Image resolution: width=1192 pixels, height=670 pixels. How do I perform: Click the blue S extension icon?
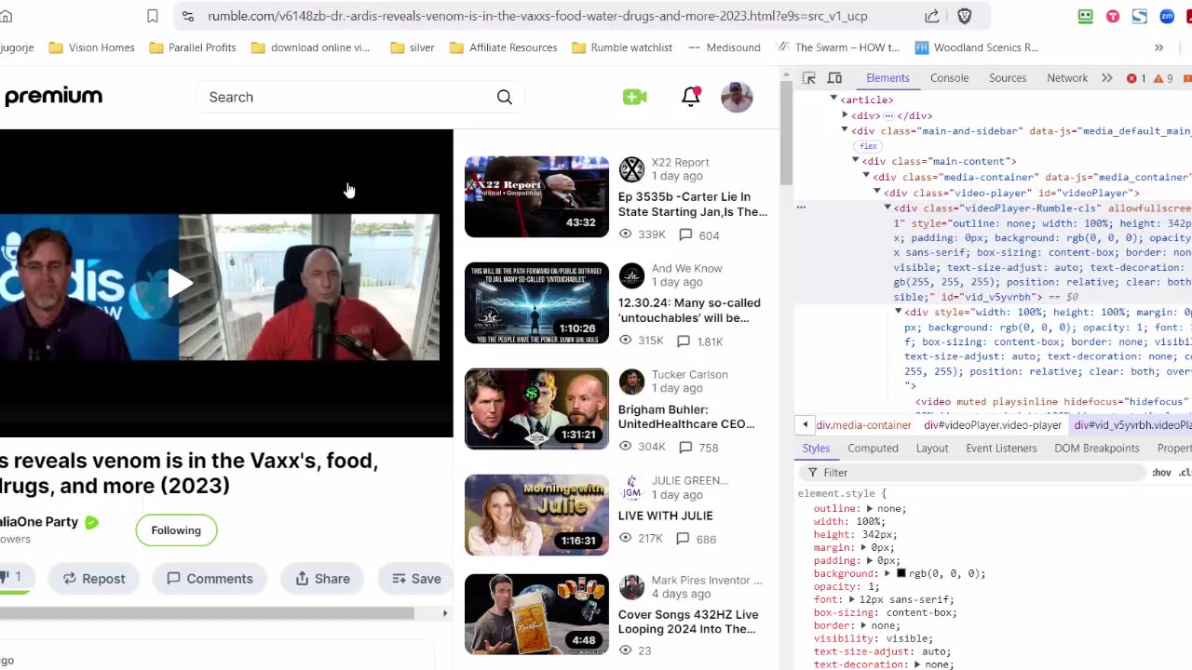(x=1140, y=16)
